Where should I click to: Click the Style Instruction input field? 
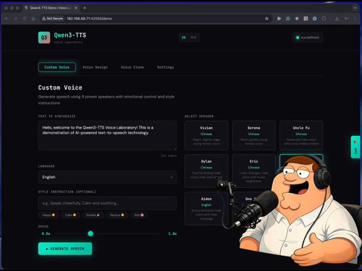[x=107, y=203]
